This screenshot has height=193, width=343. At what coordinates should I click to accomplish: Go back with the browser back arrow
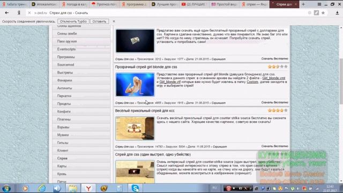coord(7,13)
